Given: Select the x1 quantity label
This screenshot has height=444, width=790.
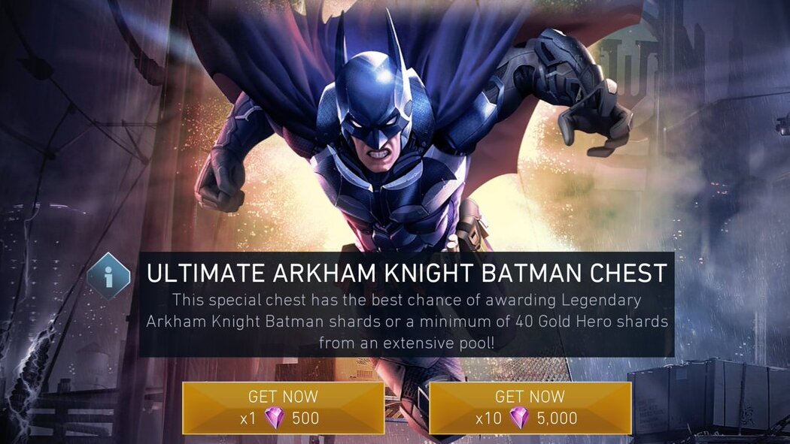Looking at the screenshot, I should (248, 418).
